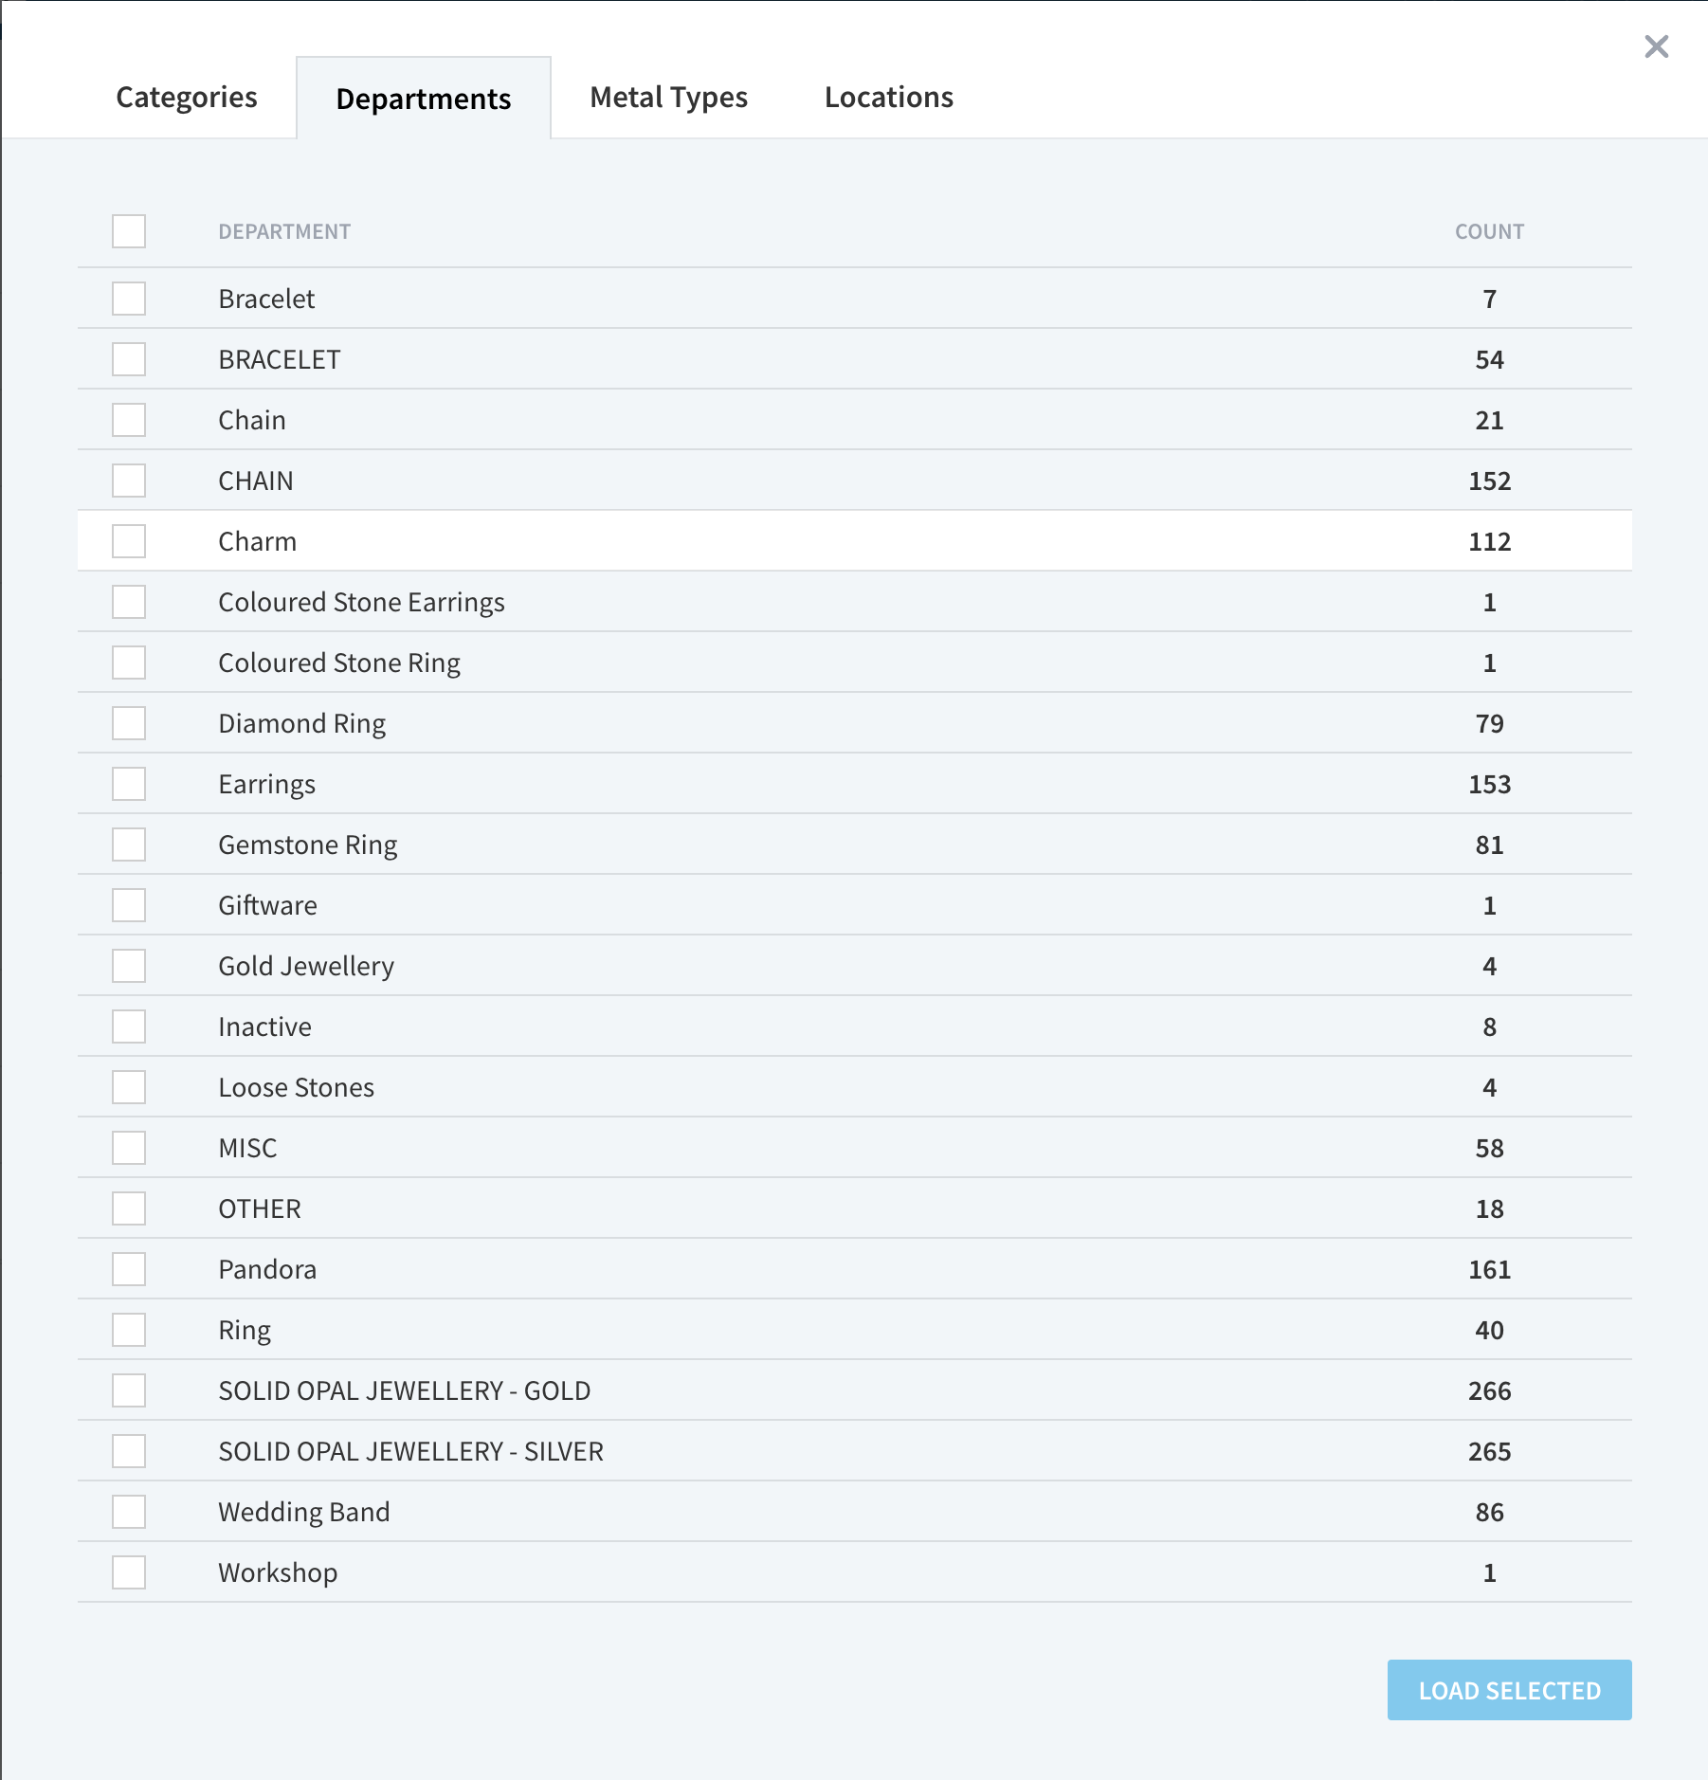Tick the Loose Stones checkbox
This screenshot has height=1780, width=1708.
coord(129,1087)
